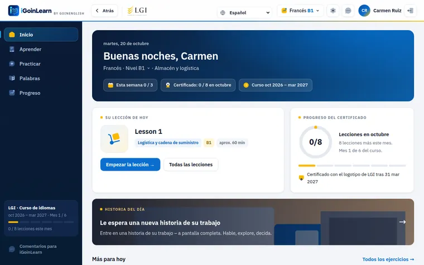Open the chat bubble icon in header
The width and height of the screenshot is (424, 265).
pyautogui.click(x=348, y=11)
